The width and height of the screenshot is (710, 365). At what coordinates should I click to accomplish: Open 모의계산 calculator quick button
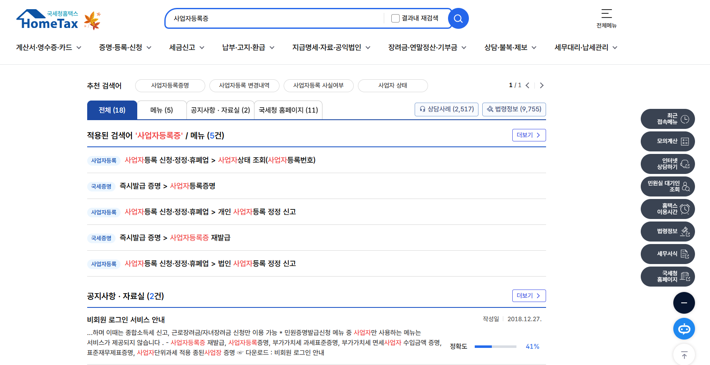click(667, 141)
